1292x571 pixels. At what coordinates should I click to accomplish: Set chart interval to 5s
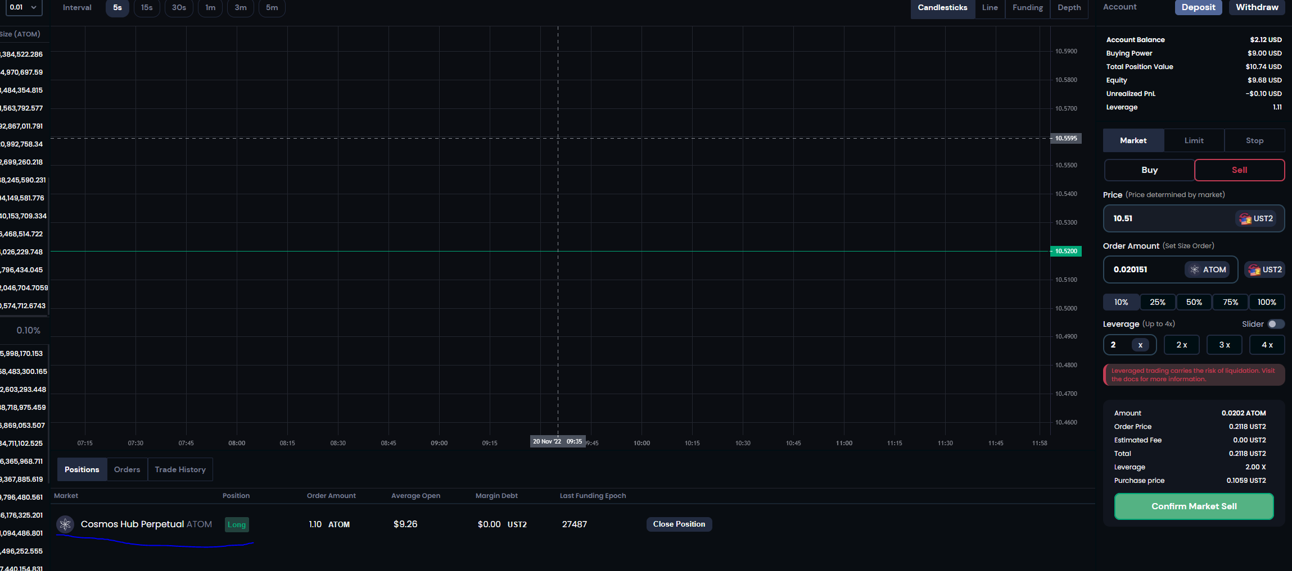point(118,8)
